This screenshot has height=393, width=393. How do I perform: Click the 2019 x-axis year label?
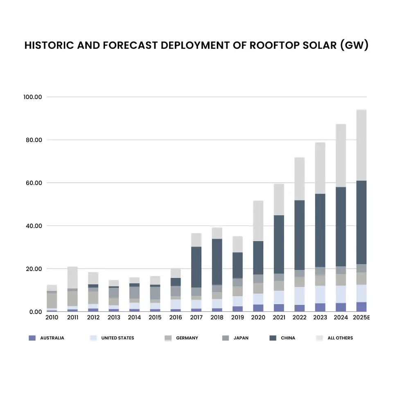click(x=237, y=317)
